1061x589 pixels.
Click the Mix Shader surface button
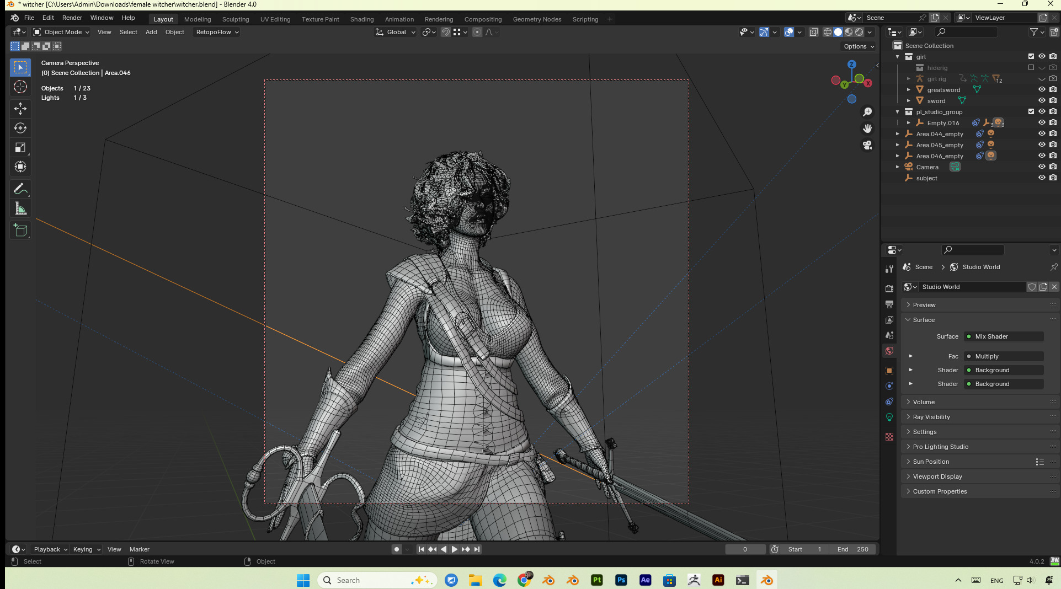tap(1004, 336)
